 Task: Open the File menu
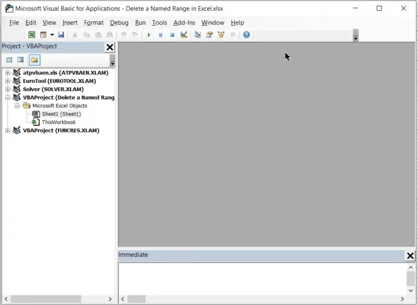tap(14, 23)
